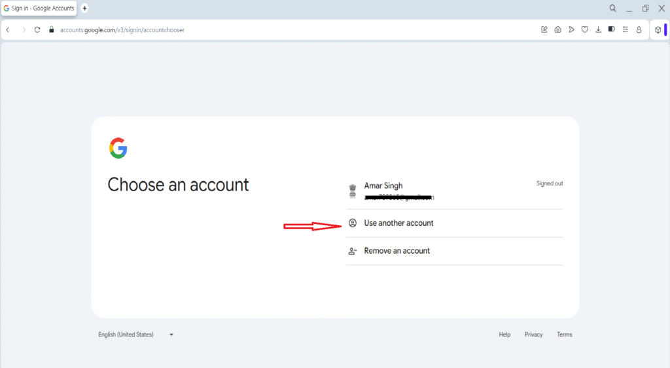Close the browser window
670x368 pixels.
click(661, 8)
